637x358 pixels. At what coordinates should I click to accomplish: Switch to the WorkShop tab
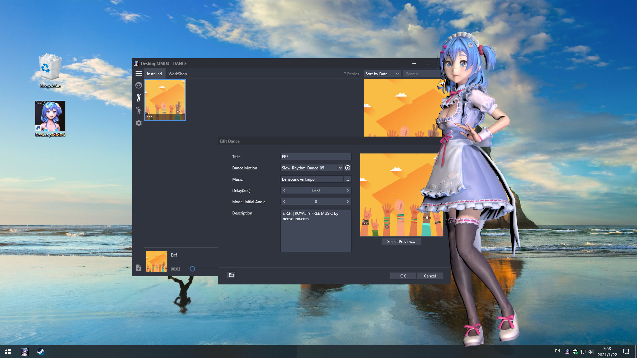tap(177, 74)
